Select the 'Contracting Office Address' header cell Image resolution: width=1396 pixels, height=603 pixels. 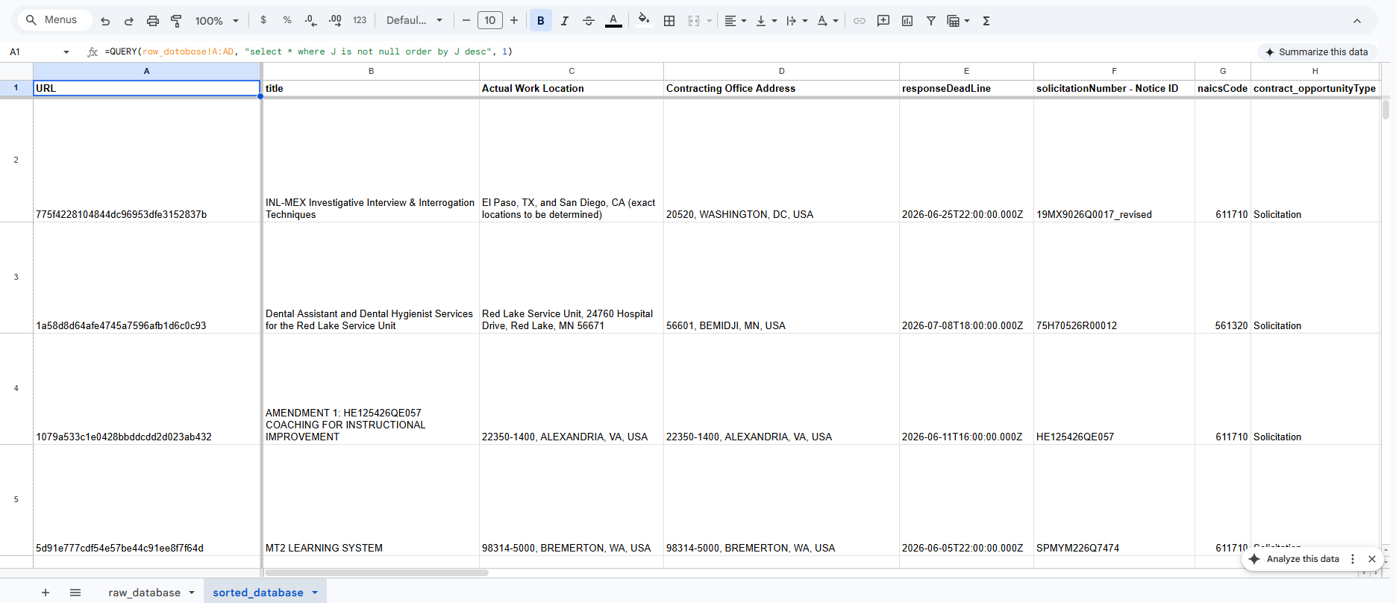pos(781,88)
